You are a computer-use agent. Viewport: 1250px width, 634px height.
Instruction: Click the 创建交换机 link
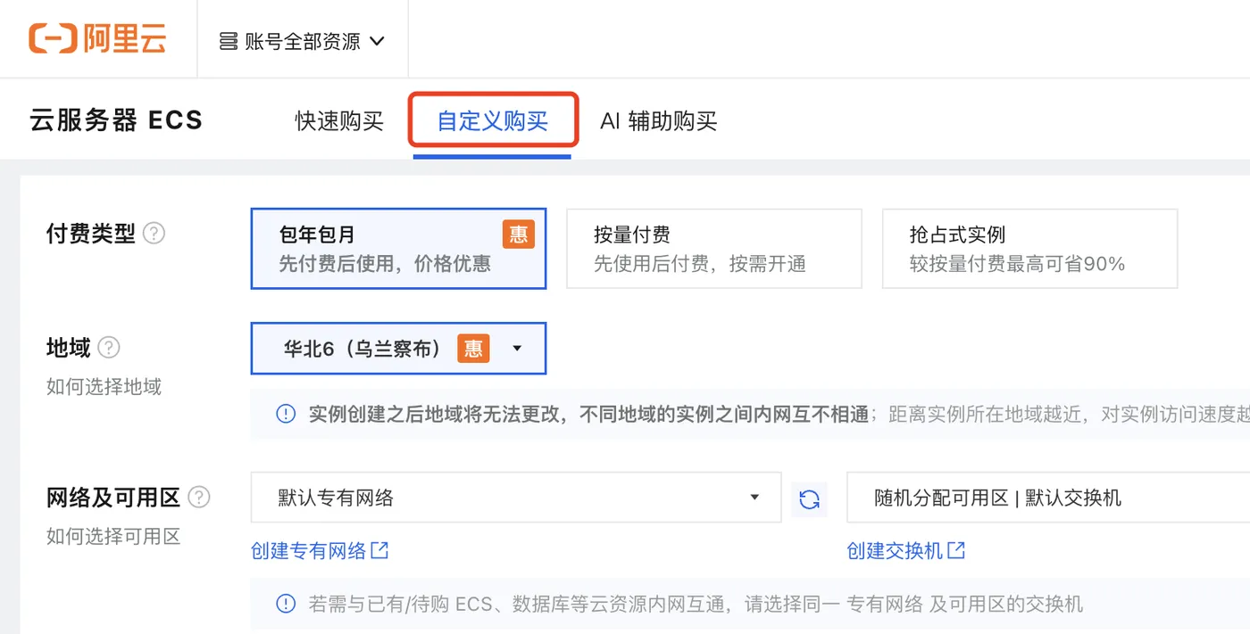pyautogui.click(x=895, y=551)
